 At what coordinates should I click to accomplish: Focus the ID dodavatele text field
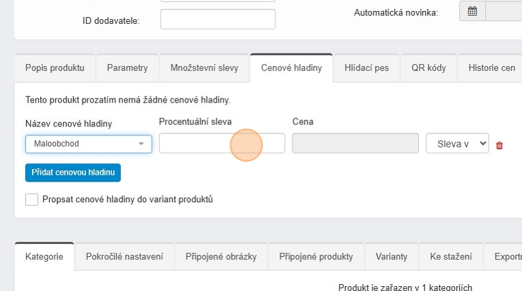pyautogui.click(x=217, y=20)
